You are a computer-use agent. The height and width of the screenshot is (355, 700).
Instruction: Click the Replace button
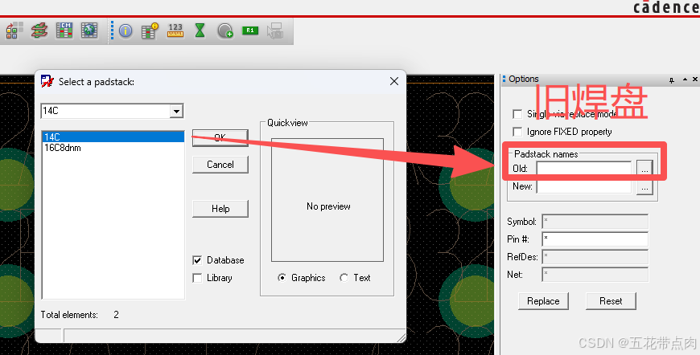543,301
